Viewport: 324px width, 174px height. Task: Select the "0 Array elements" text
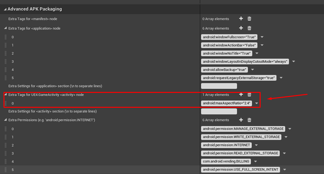[216, 19]
